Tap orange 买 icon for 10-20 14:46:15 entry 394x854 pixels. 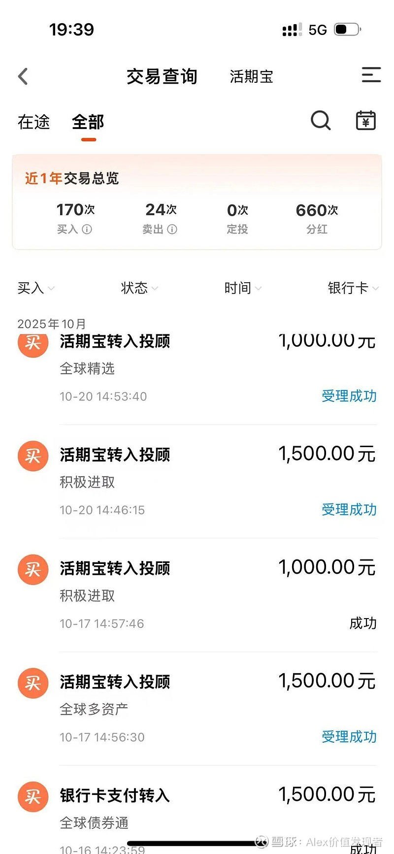coord(33,456)
